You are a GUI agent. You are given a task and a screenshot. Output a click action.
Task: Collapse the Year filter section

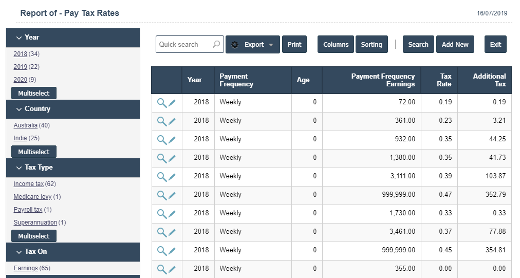tap(20, 38)
